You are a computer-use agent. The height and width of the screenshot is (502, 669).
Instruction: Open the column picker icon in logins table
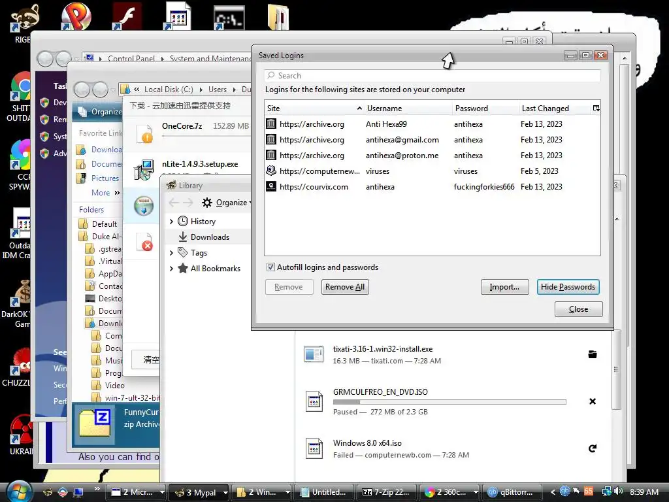point(596,109)
